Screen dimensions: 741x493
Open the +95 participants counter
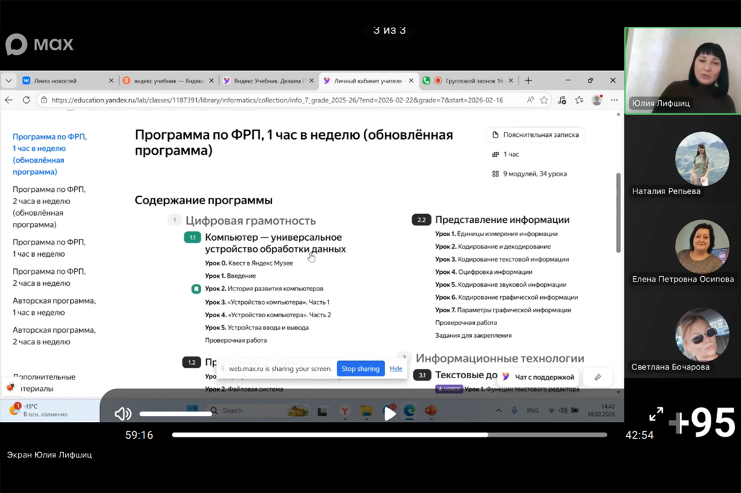coord(703,423)
